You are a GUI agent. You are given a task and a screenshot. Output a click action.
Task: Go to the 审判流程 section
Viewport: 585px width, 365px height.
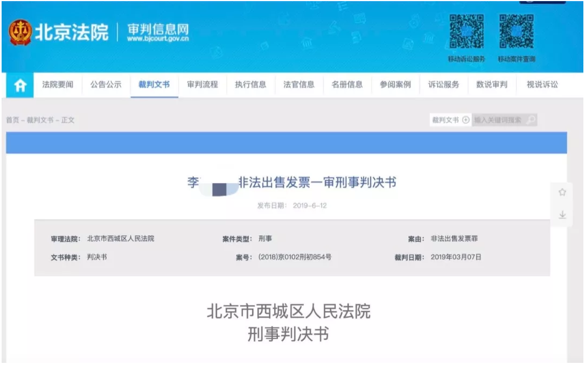click(203, 84)
